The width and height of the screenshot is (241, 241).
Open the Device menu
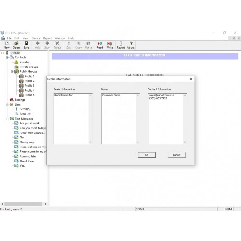(x=36, y=38)
